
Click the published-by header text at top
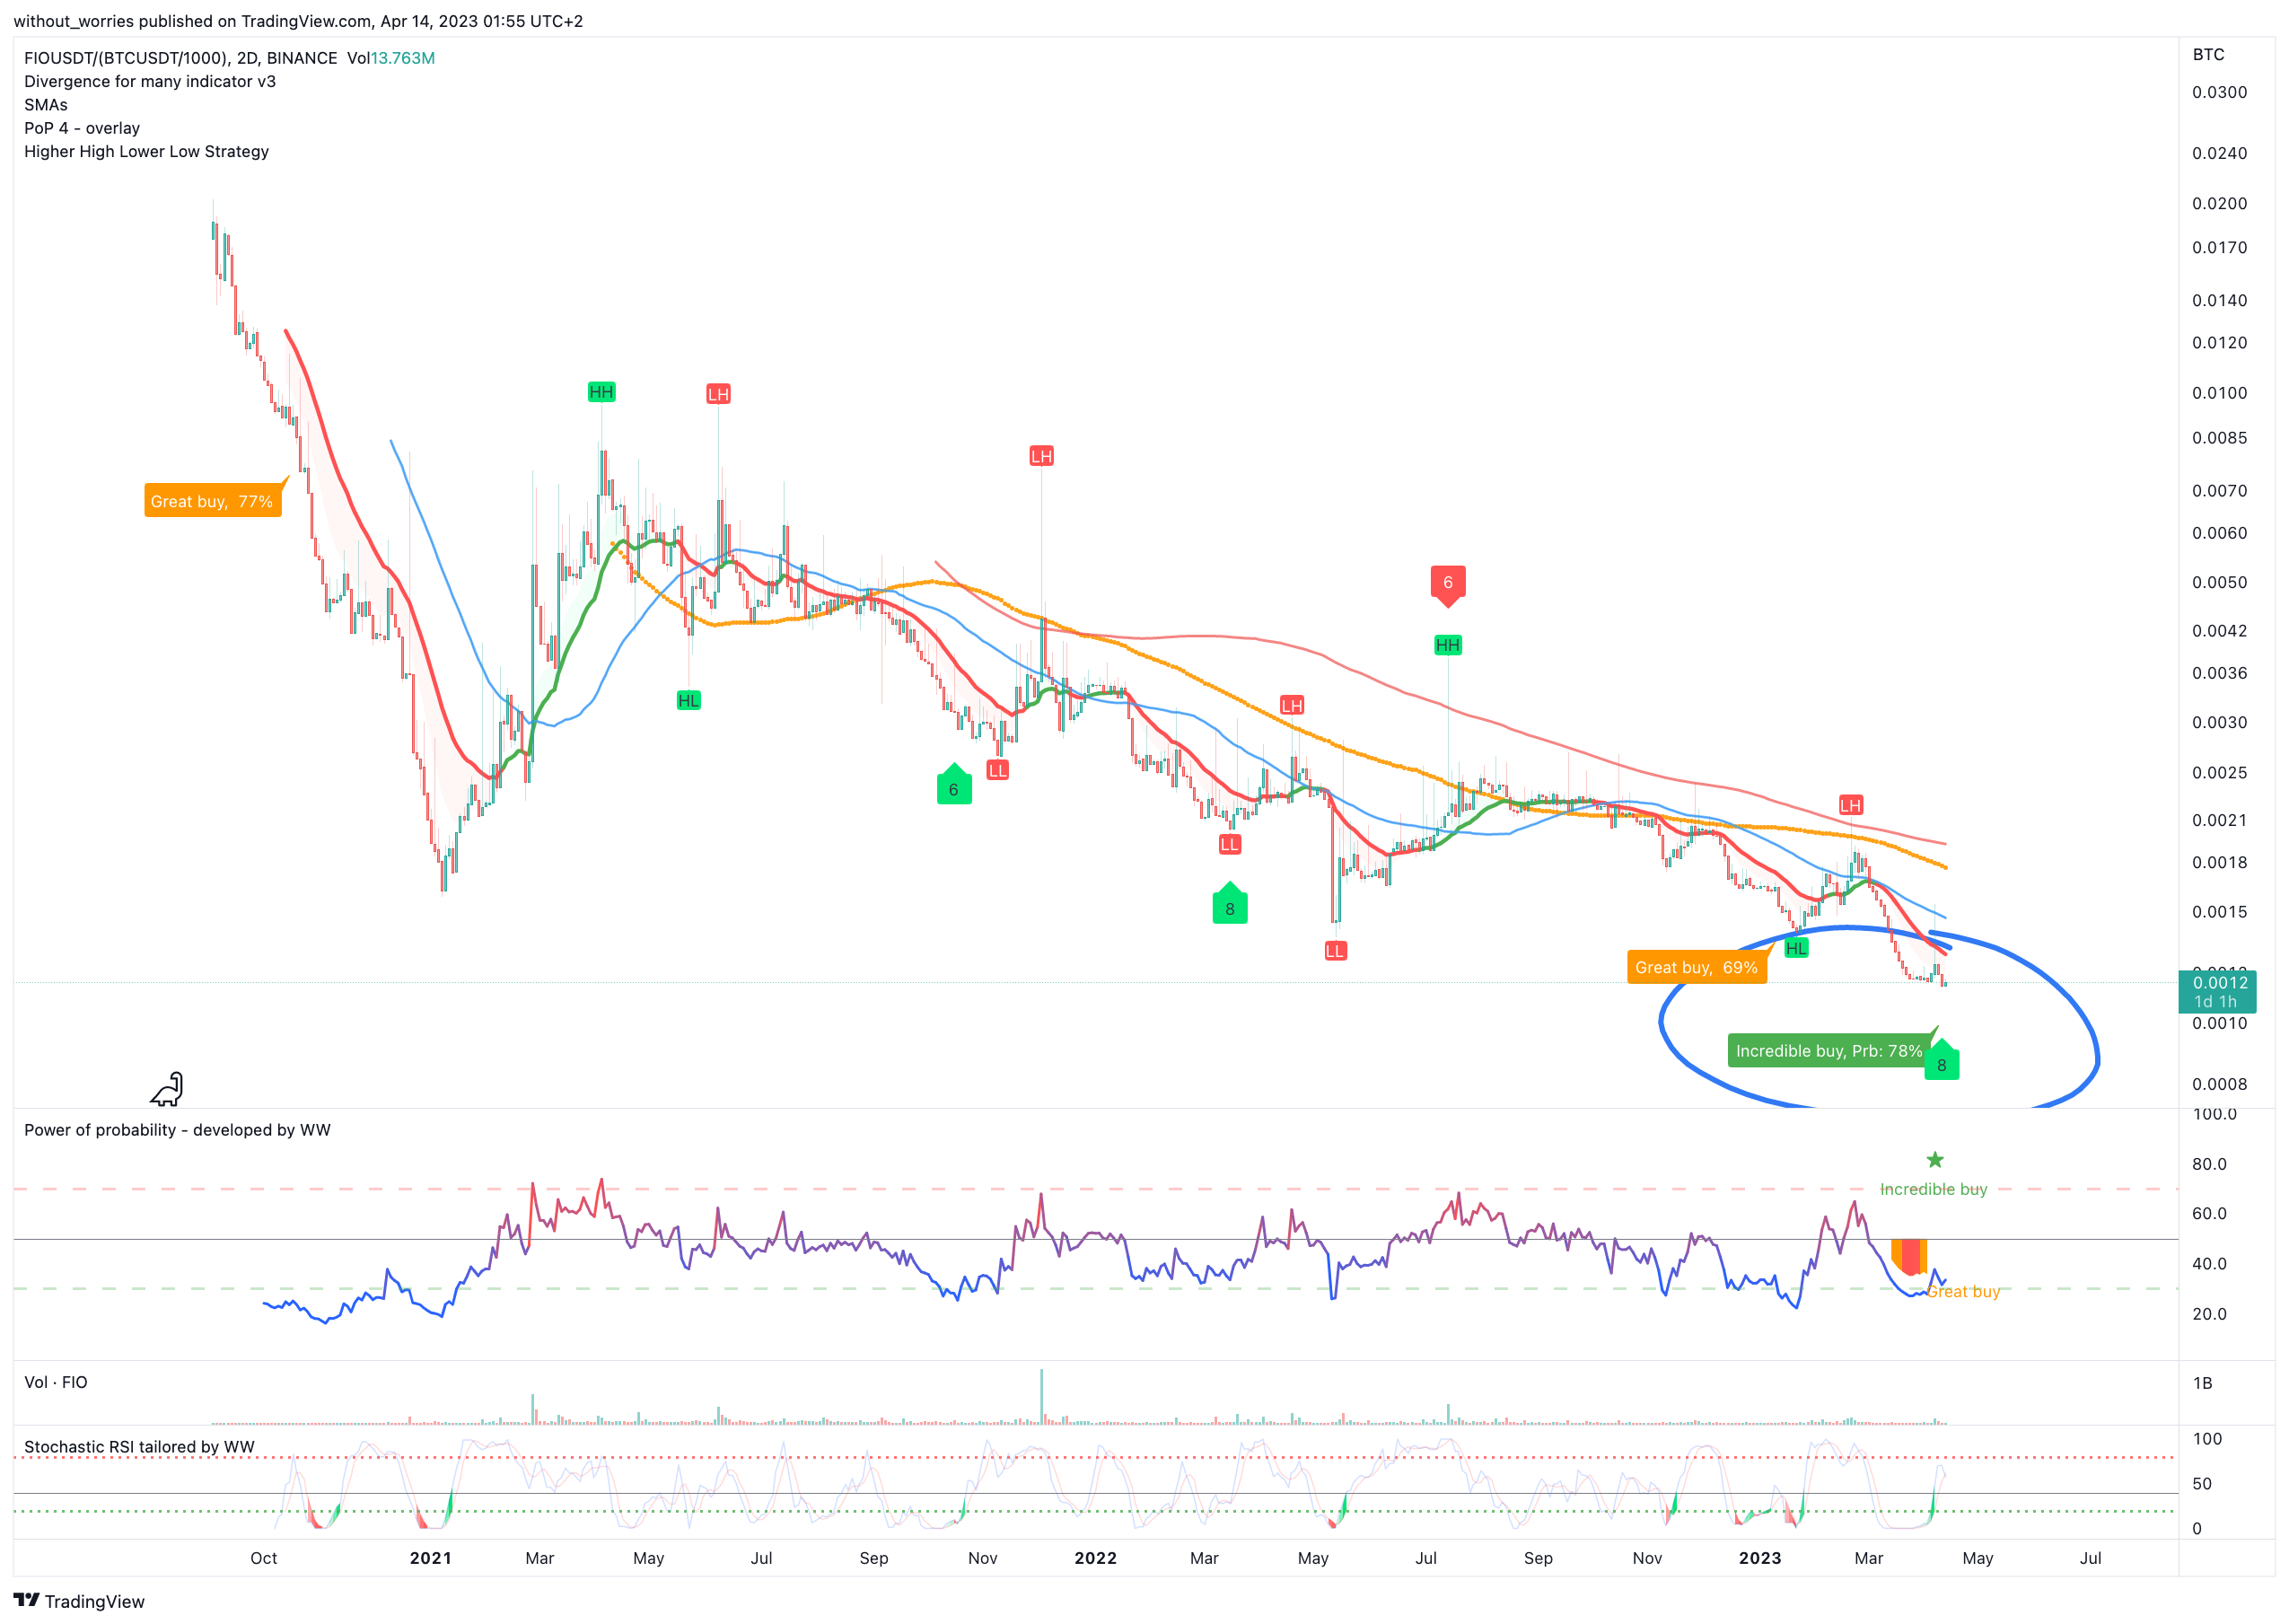click(298, 21)
